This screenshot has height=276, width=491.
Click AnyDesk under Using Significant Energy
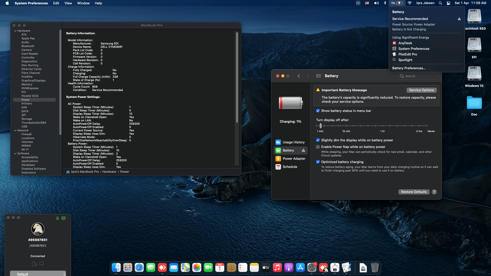click(x=405, y=43)
